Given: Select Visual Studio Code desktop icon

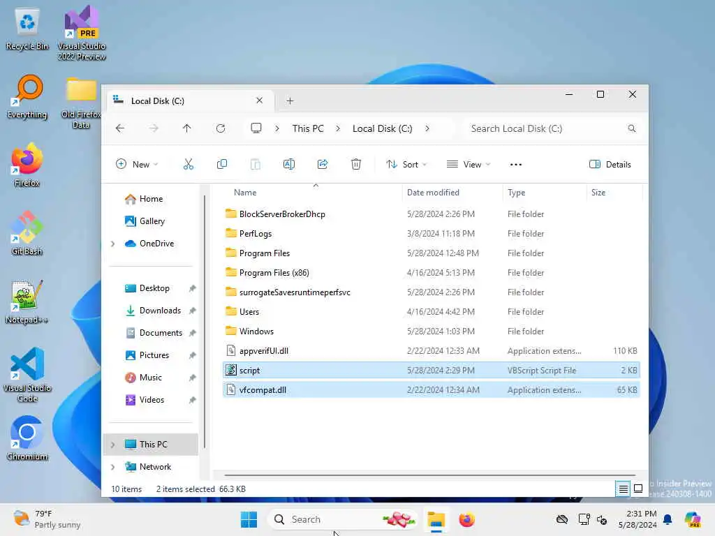Looking at the screenshot, I should (x=27, y=375).
